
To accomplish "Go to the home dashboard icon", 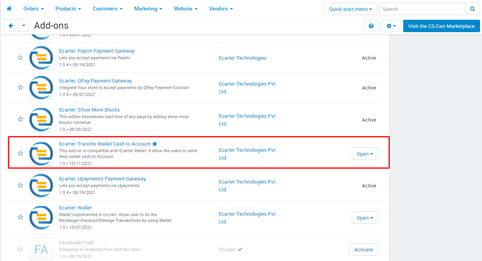I will pos(9,9).
